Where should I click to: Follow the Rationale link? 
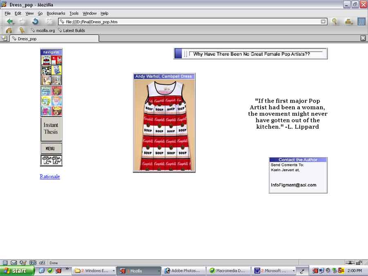tap(50, 177)
